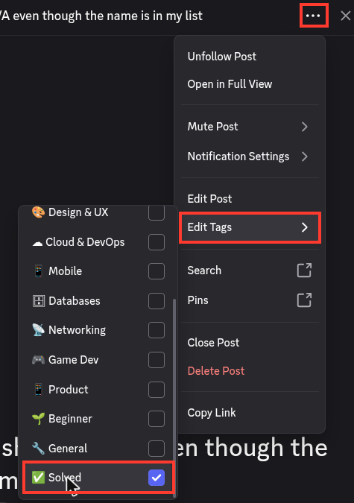Viewport: 354px width, 503px height.
Task: Close the post panel with X
Action: 345,16
